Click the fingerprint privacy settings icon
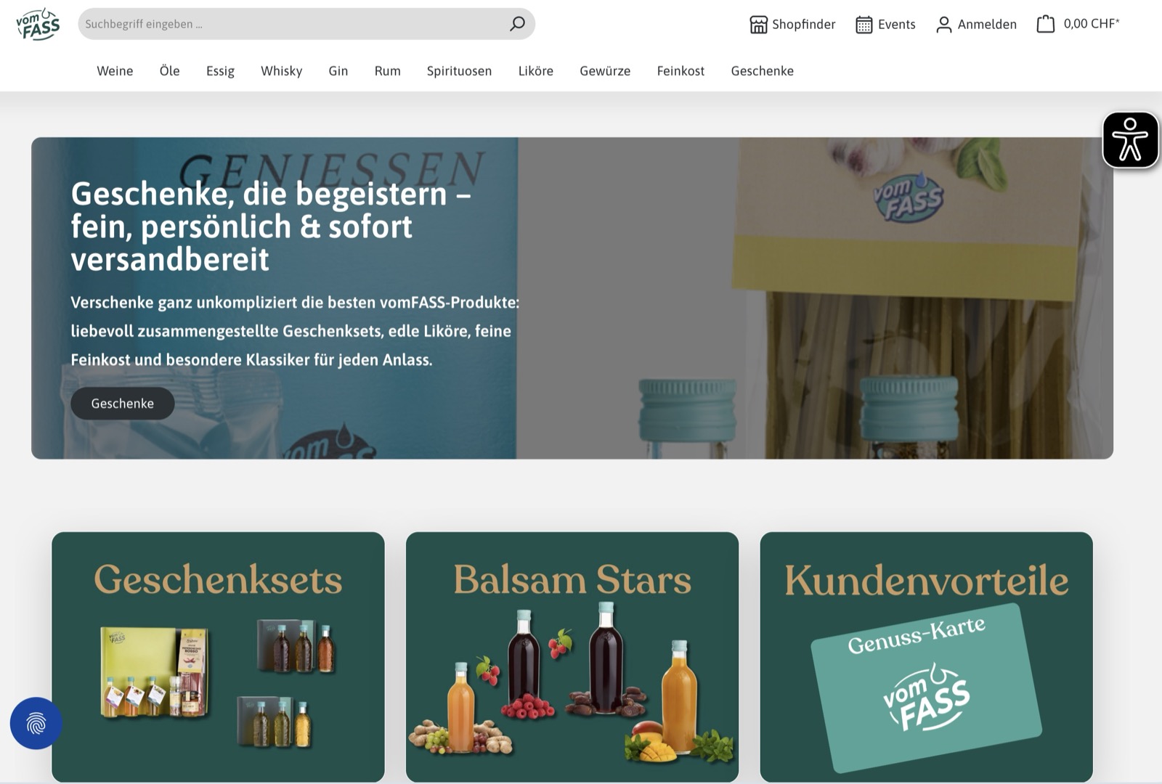Image resolution: width=1162 pixels, height=784 pixels. pyautogui.click(x=36, y=723)
